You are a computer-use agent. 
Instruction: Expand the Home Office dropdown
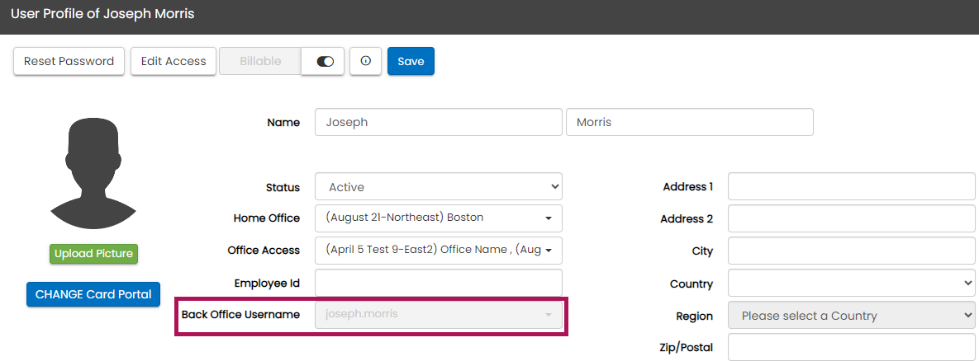[x=438, y=218]
